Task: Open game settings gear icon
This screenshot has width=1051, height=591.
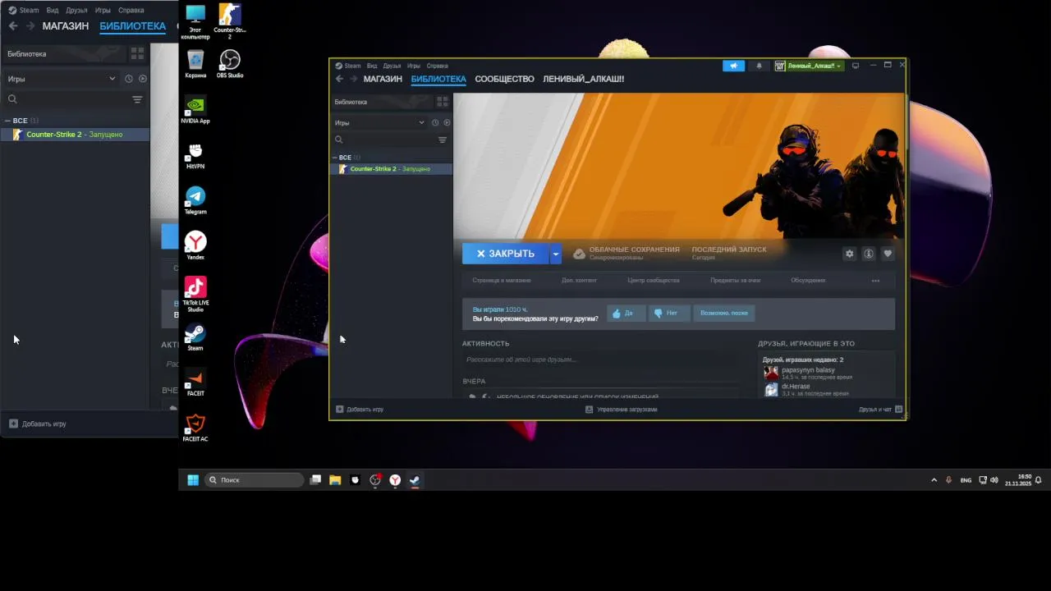Action: pos(849,254)
